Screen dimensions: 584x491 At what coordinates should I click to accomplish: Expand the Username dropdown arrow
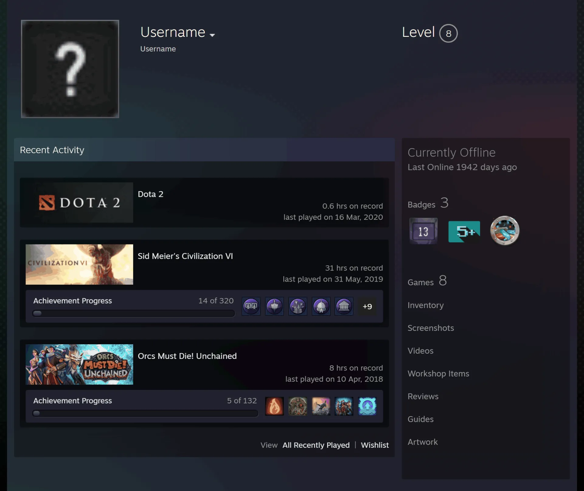click(x=212, y=35)
